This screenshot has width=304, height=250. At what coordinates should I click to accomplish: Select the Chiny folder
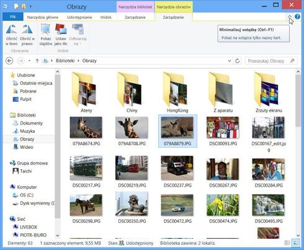[132, 92]
